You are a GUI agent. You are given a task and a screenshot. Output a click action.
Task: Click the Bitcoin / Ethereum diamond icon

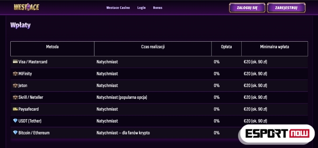(x=15, y=133)
